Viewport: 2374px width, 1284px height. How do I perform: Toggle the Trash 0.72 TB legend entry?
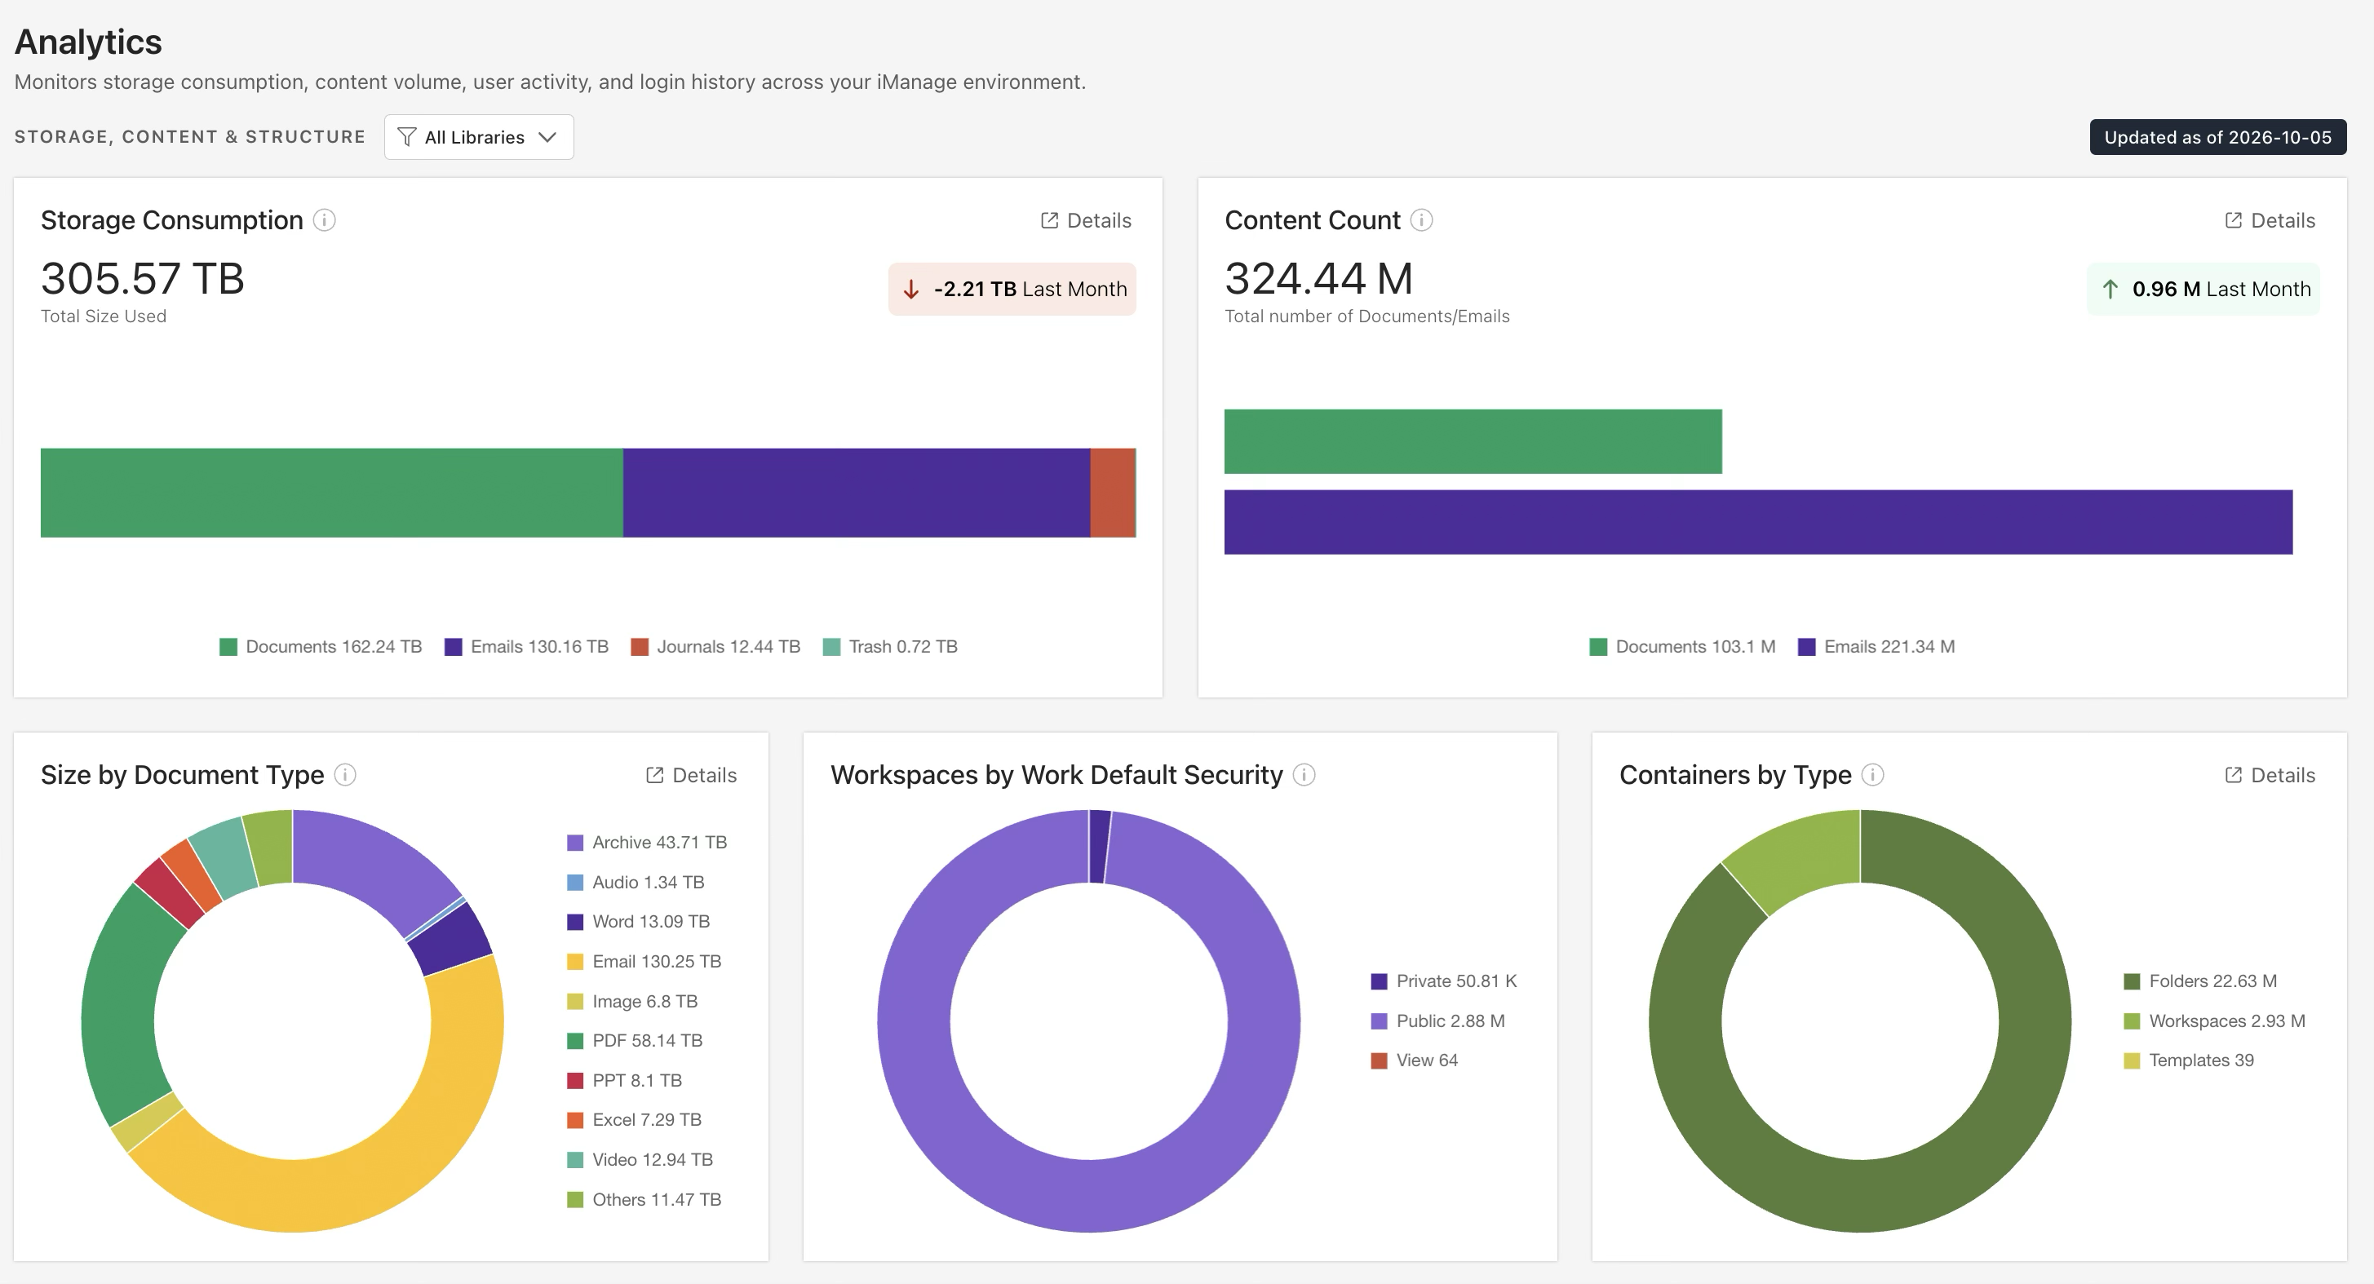pyautogui.click(x=889, y=647)
